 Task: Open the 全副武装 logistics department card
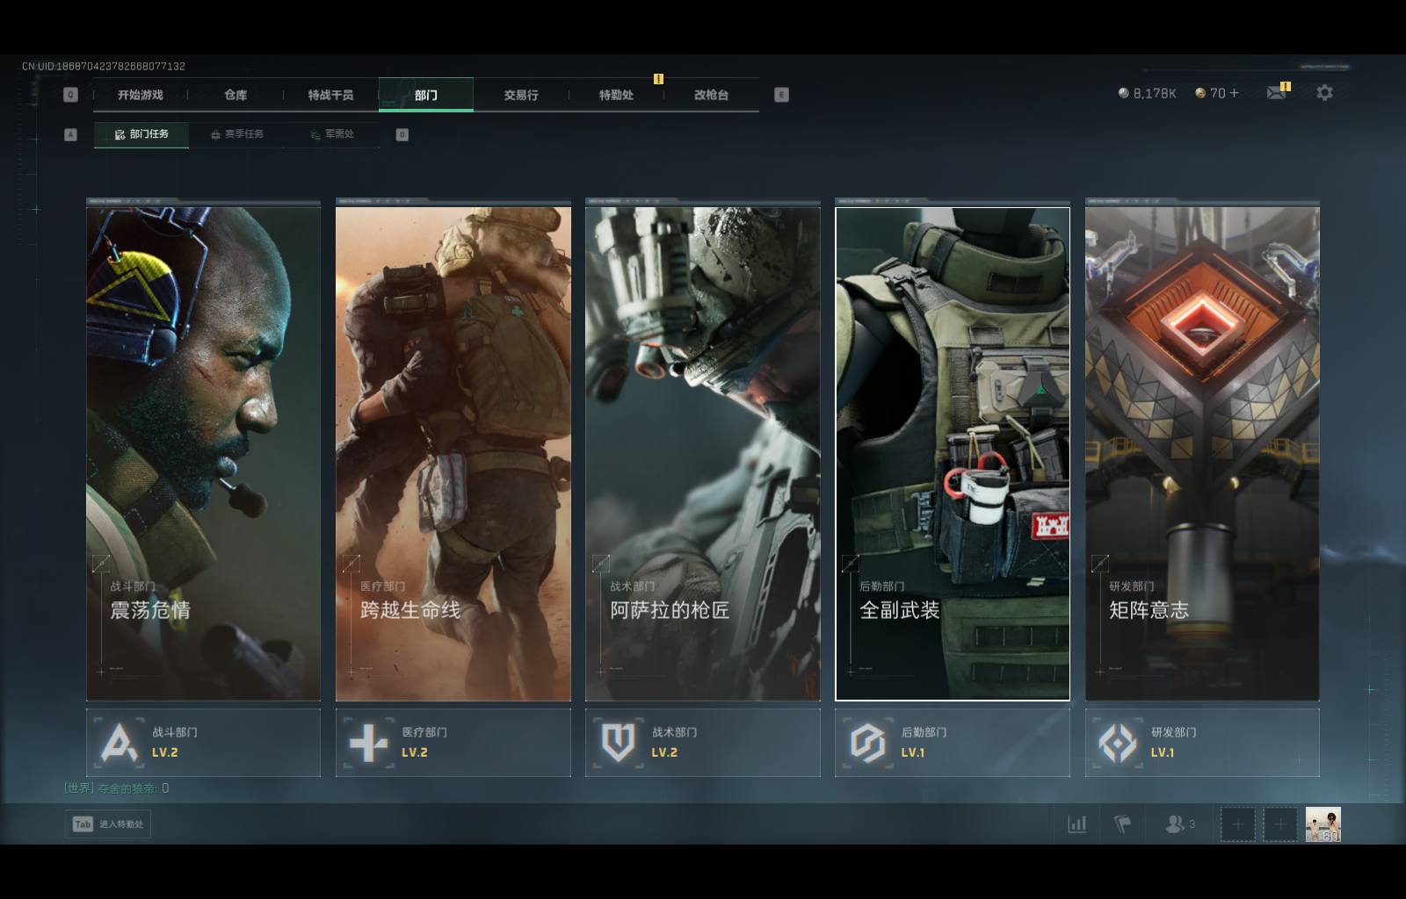[953, 453]
